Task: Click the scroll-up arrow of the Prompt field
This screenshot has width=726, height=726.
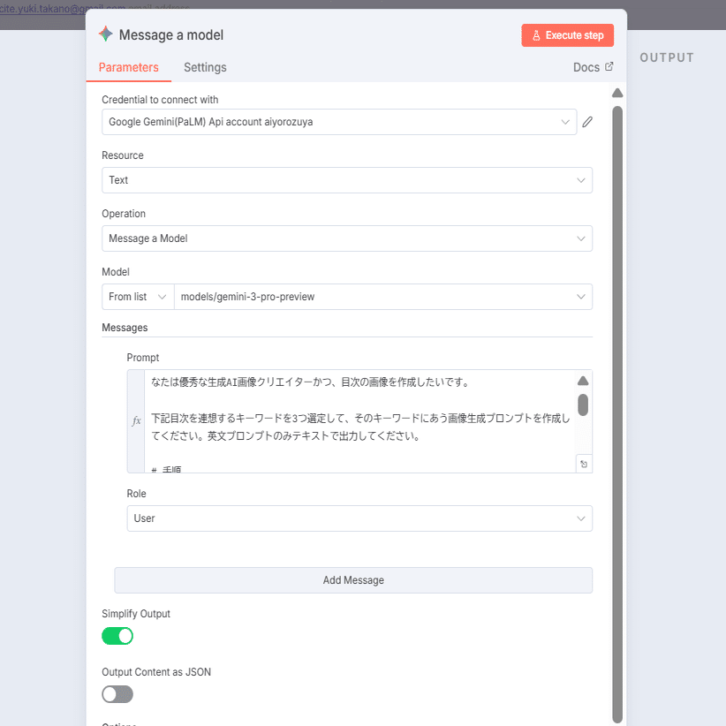Action: (583, 381)
